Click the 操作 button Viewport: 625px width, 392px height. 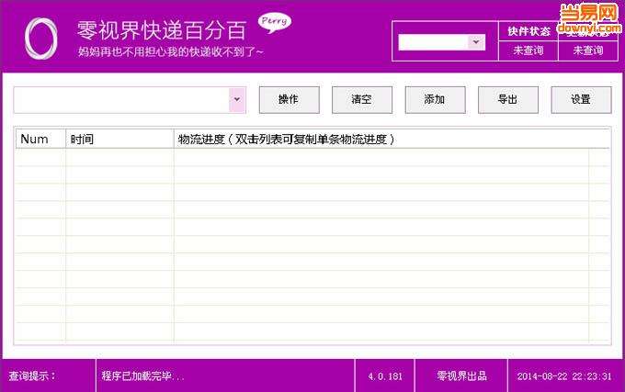click(x=288, y=99)
